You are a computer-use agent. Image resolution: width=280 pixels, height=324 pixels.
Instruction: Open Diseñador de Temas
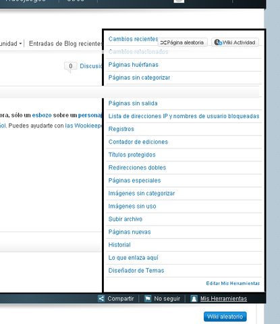pyautogui.click(x=136, y=271)
